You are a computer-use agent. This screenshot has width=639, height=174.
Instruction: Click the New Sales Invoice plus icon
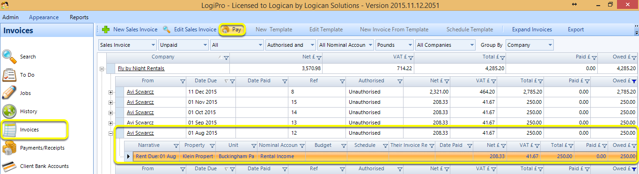(106, 29)
